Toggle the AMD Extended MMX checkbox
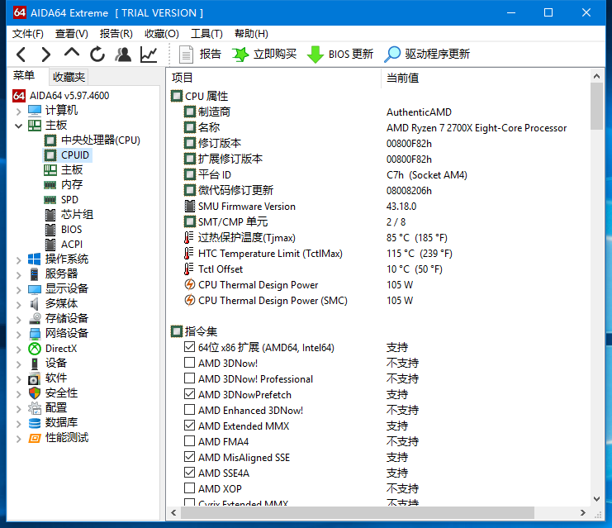The image size is (612, 528). tap(189, 425)
